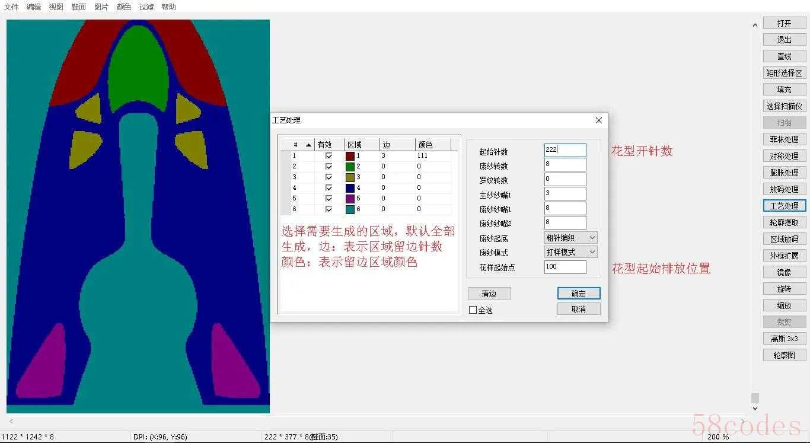Select the 直线 line tool
The height and width of the screenshot is (443, 810).
tap(784, 56)
